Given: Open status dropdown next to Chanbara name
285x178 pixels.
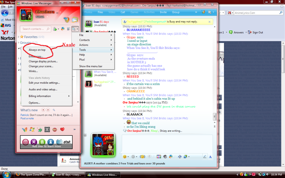Looking at the screenshot, I should coord(60,12).
